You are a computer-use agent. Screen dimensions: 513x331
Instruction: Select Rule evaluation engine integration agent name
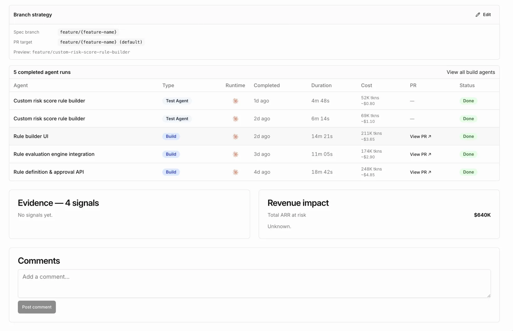point(54,154)
